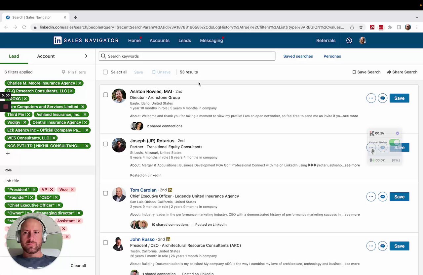Open the Chrome three-dot menu
Image resolution: width=423 pixels, height=275 pixels.
click(417, 27)
